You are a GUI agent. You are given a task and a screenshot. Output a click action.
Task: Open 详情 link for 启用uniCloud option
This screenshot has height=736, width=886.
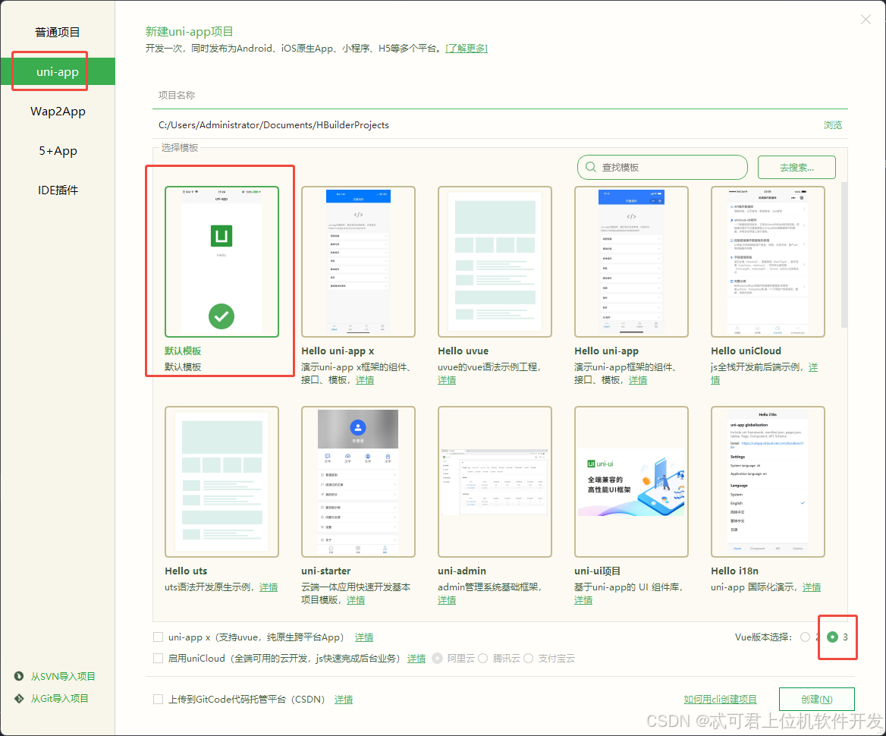tap(416, 659)
